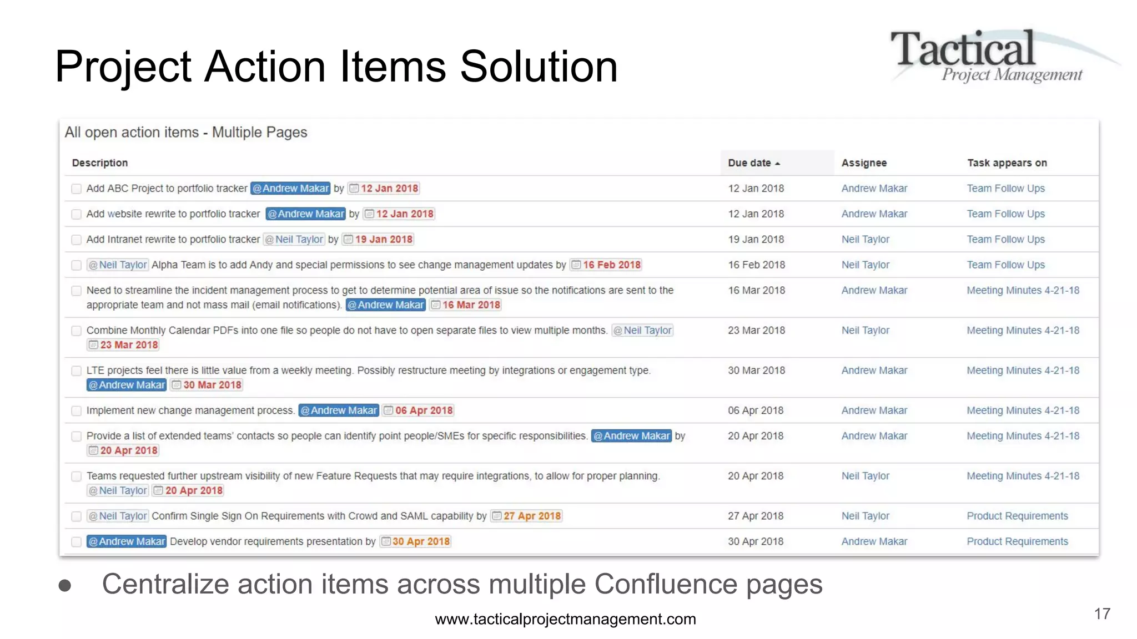Click calendar icon beside 20 Apr 2018 in Feature Requests task
Viewport: 1137px width, 639px height.
158,490
